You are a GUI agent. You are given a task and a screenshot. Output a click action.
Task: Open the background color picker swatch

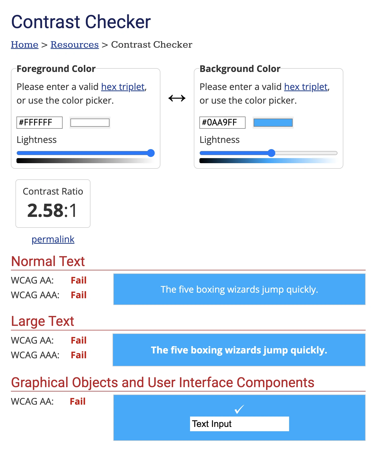[273, 122]
